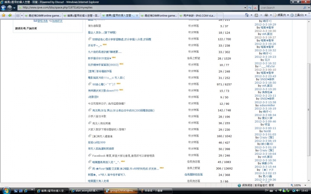This screenshot has height=194, width=311.
Task: Open thread 今日究竟咩日子
Action: (x=107, y=104)
